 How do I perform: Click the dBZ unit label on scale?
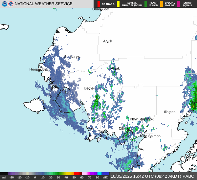[105, 177]
